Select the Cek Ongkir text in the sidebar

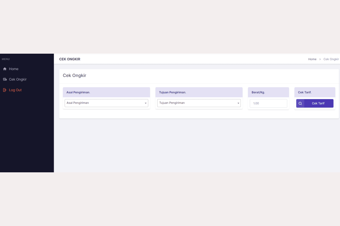pos(18,79)
